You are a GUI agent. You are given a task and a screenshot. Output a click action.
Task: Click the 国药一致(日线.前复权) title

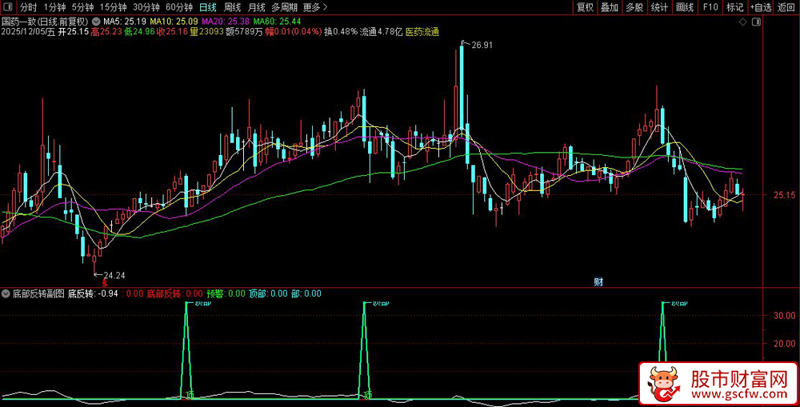click(x=46, y=22)
